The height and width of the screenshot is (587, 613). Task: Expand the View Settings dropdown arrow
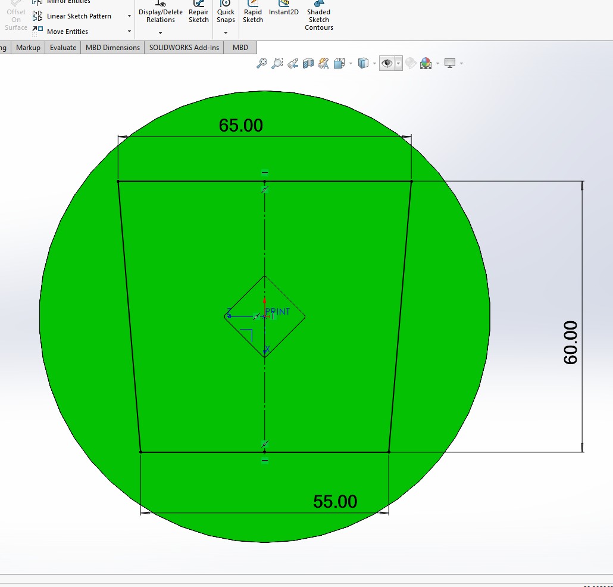click(462, 63)
